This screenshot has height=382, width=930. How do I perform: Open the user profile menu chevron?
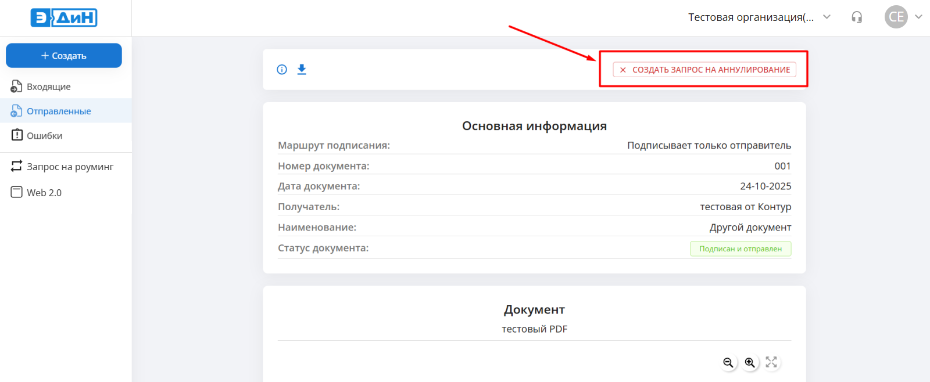click(x=918, y=17)
